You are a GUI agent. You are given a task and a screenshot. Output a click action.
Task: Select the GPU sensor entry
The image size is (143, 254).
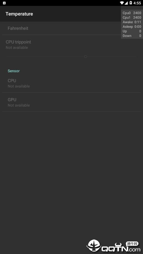(71, 102)
